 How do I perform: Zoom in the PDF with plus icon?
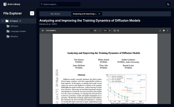pos(110,31)
